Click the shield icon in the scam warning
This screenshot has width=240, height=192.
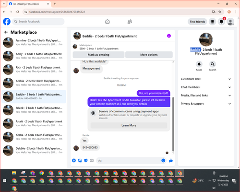click(93, 113)
